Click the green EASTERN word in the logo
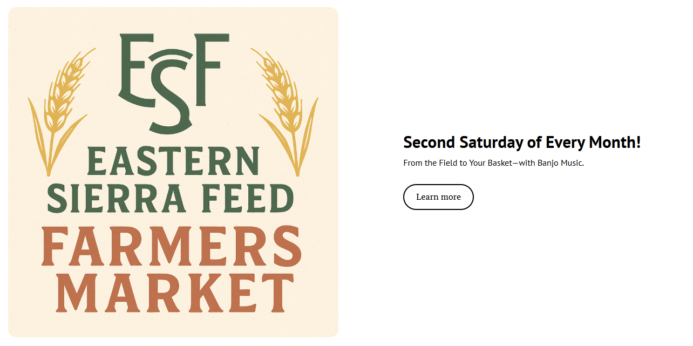Viewport: 693px width, 346px height. point(173,161)
